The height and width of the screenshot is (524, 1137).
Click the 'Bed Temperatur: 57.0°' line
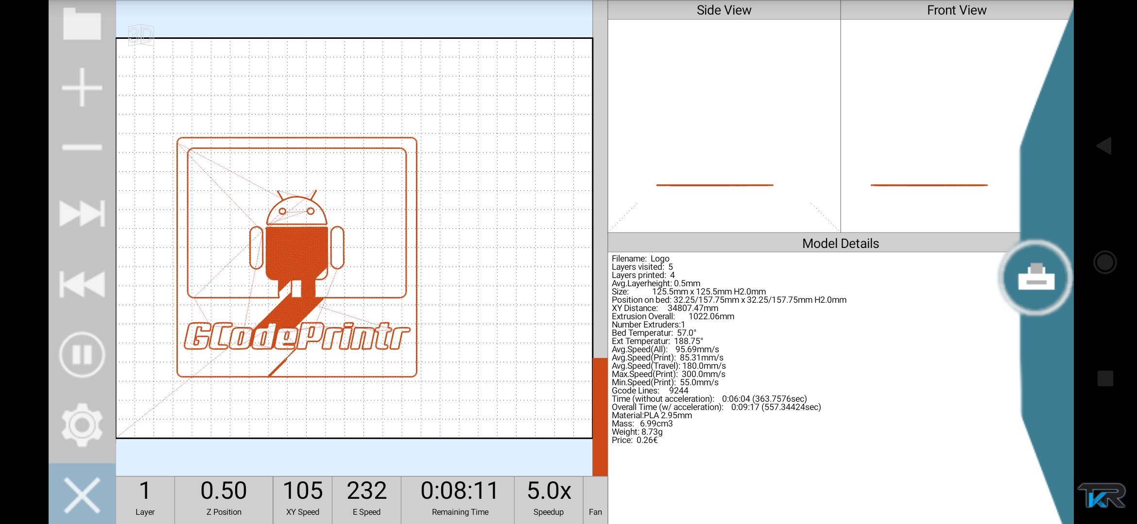point(654,333)
